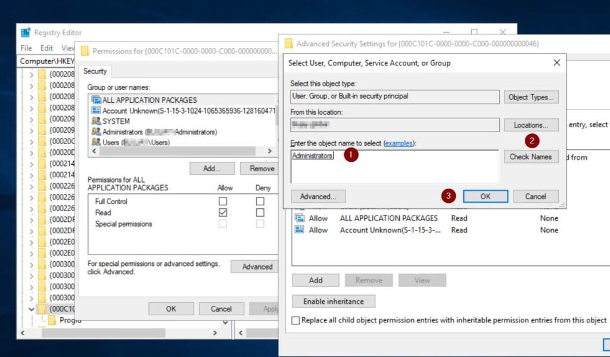Collapse the expanded {000C10 registry key

[x=32, y=309]
